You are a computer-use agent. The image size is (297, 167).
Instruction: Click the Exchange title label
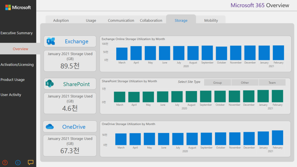[x=77, y=41]
